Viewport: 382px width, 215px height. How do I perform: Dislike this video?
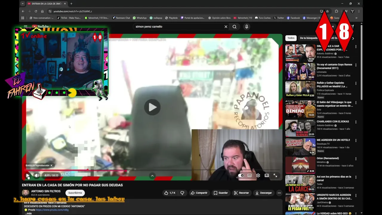tap(182, 193)
